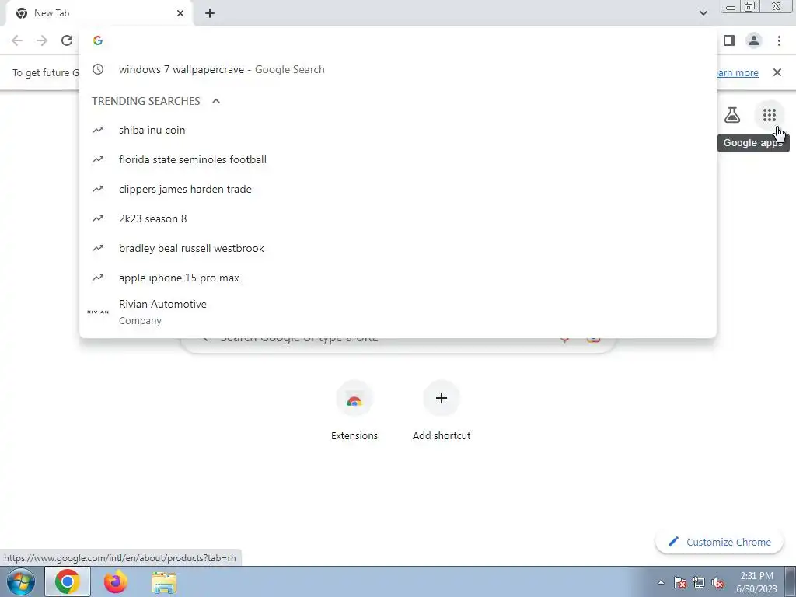Open the Google apps grid
The width and height of the screenshot is (796, 597).
point(769,115)
